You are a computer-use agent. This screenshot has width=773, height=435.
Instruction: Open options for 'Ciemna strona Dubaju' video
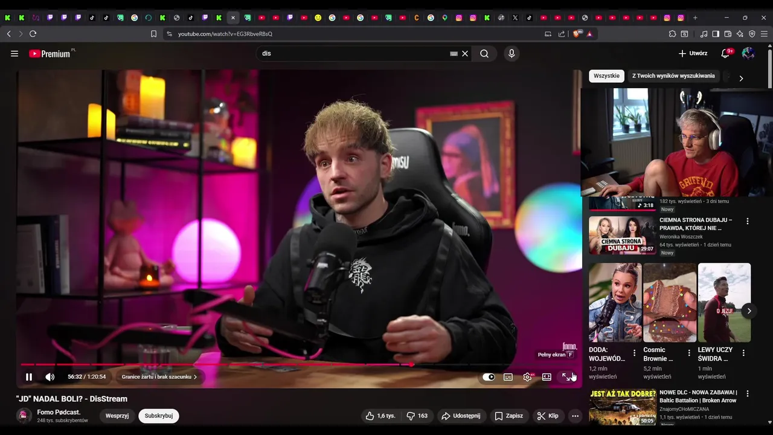747,221
